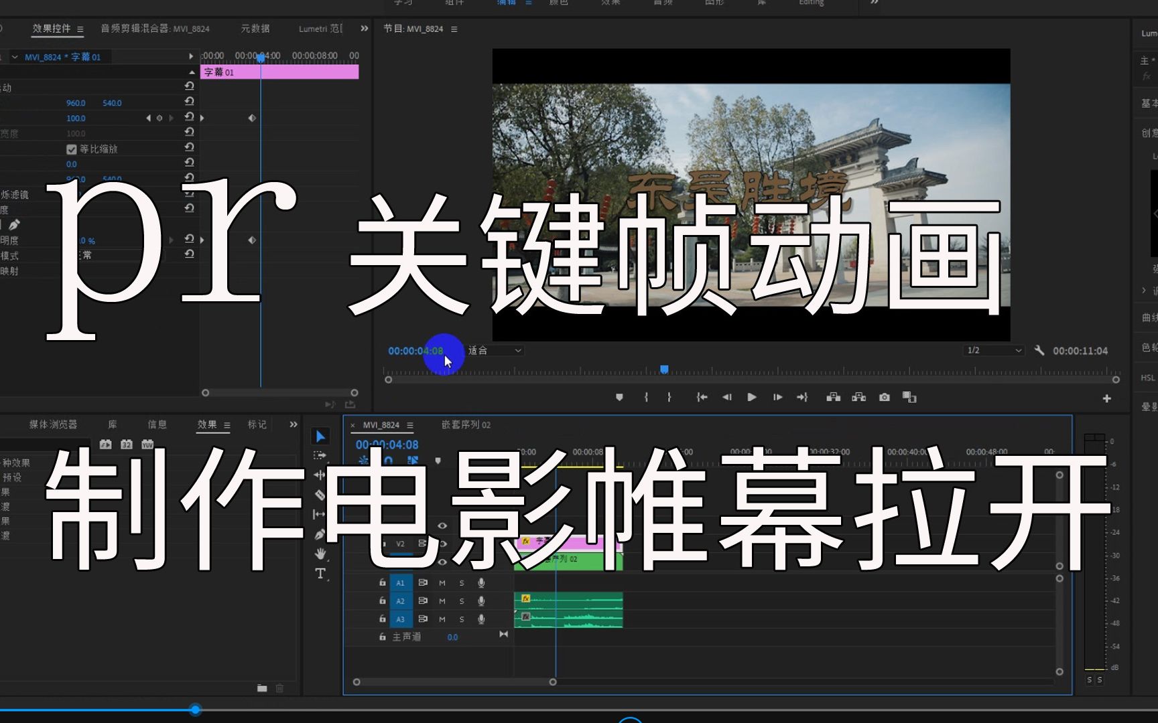The width and height of the screenshot is (1158, 723).
Task: Select the Track Select Forward tool
Action: (320, 455)
